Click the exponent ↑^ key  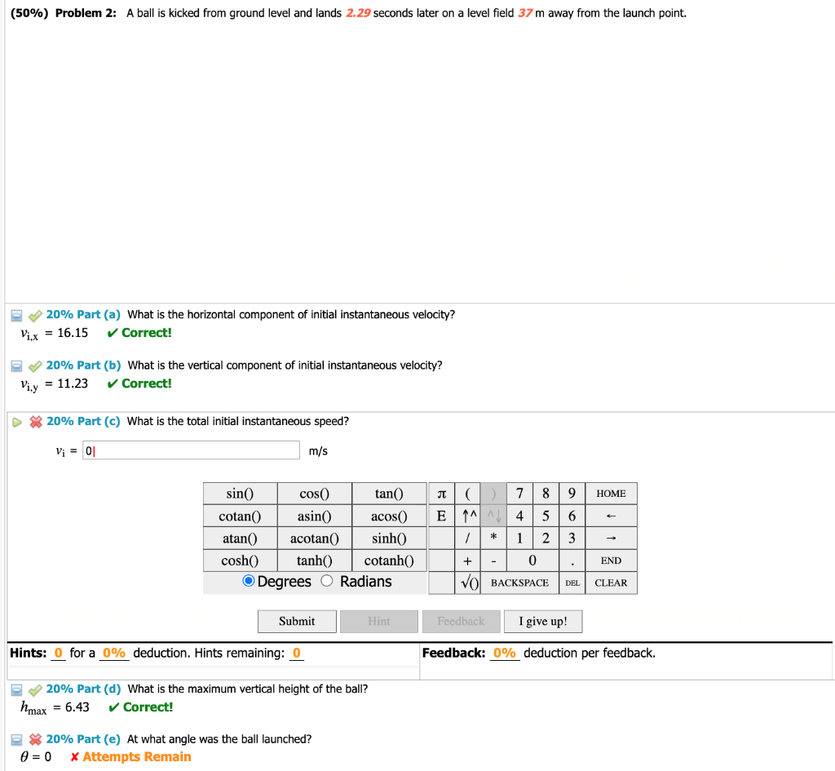pyautogui.click(x=466, y=516)
